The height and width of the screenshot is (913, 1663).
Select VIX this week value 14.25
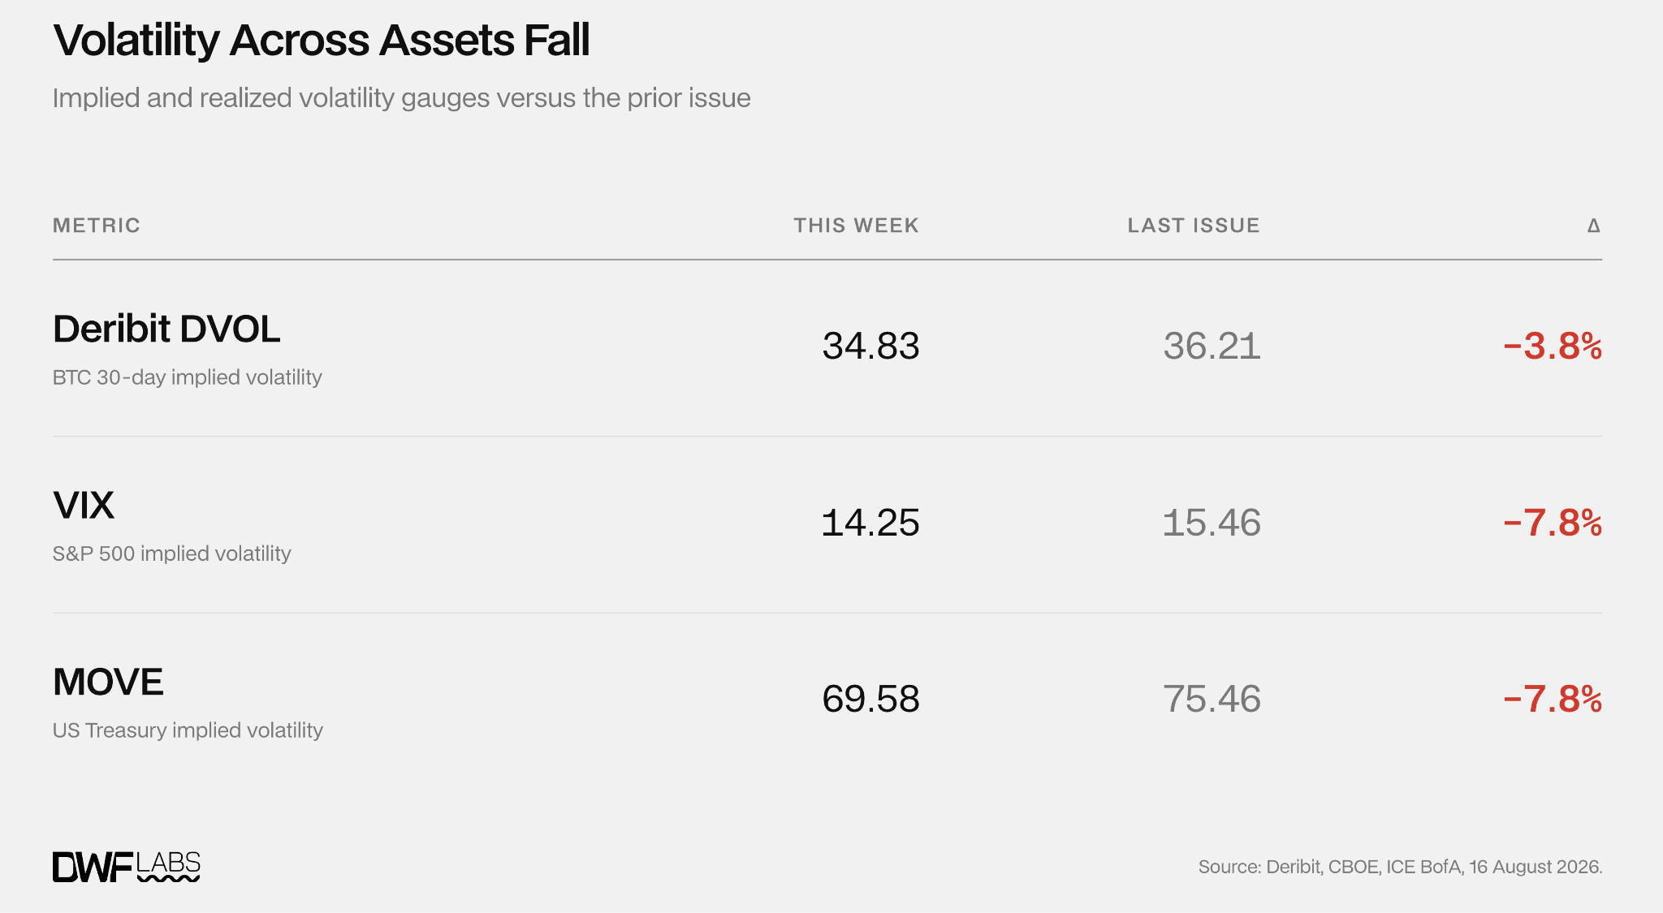click(x=870, y=523)
